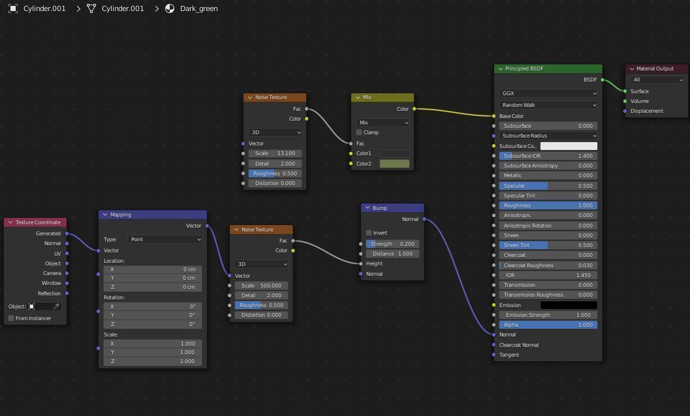
Task: Collapse the Mix node
Action: 357,97
